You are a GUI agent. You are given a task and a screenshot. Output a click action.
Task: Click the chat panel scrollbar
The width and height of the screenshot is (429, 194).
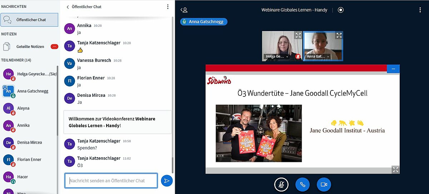(x=173, y=165)
